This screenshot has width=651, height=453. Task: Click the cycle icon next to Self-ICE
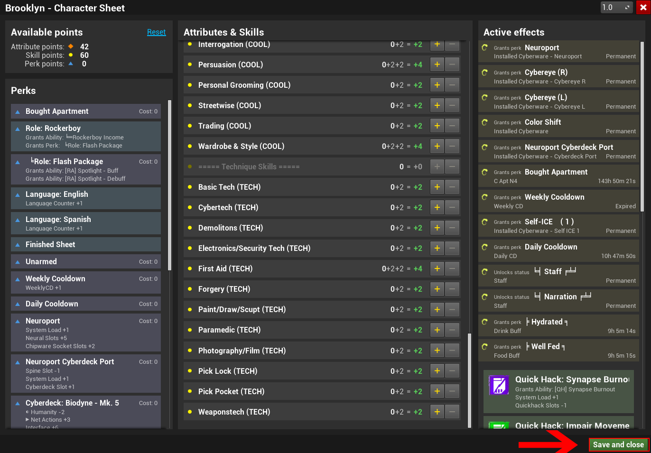click(x=485, y=222)
